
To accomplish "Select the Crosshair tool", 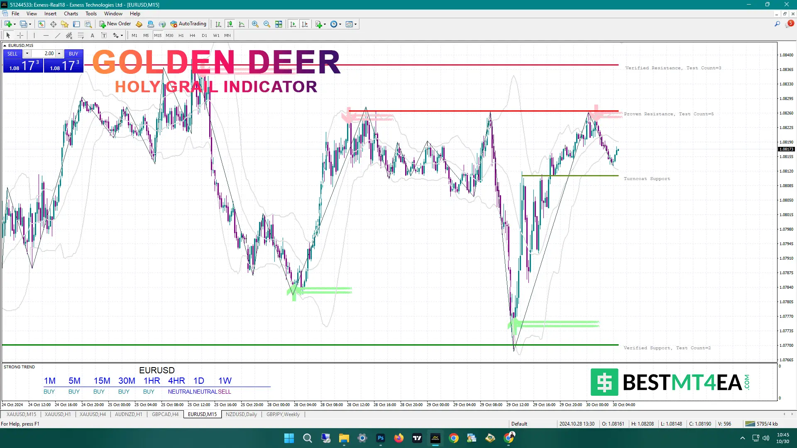I will (x=20, y=35).
